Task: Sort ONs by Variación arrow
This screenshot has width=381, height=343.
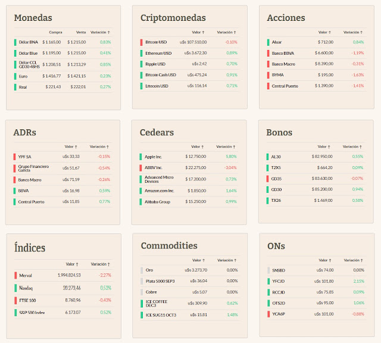Action: [x=361, y=260]
